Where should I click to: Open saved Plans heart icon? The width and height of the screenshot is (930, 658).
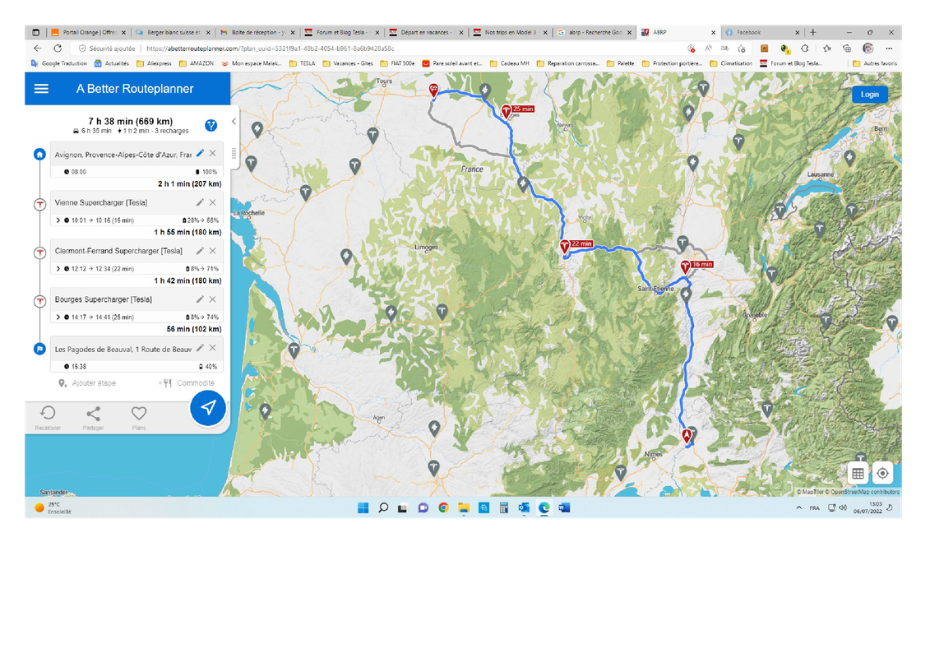(x=139, y=418)
